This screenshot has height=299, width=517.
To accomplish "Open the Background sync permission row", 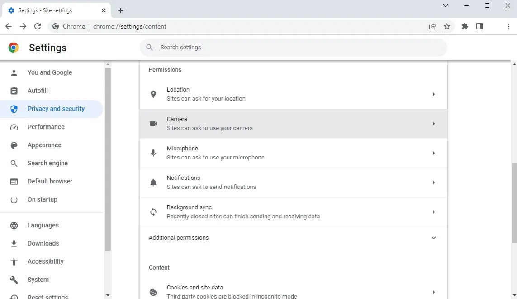I will pos(293,212).
